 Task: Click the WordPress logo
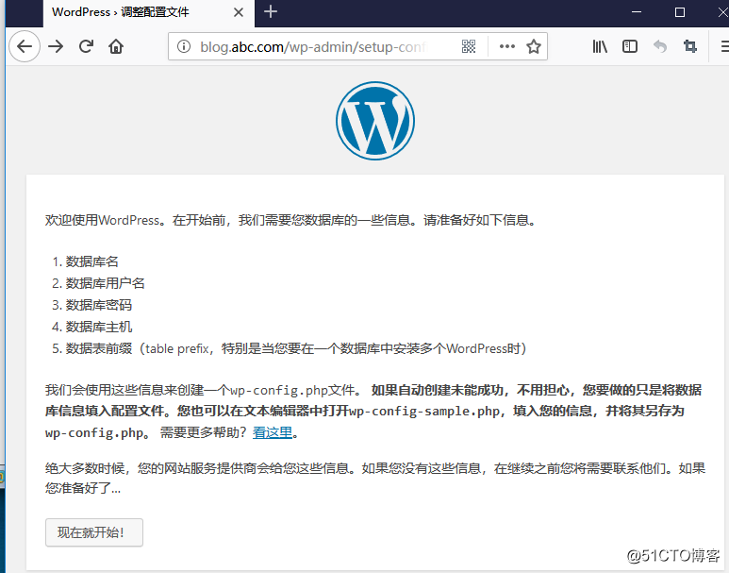tap(375, 121)
